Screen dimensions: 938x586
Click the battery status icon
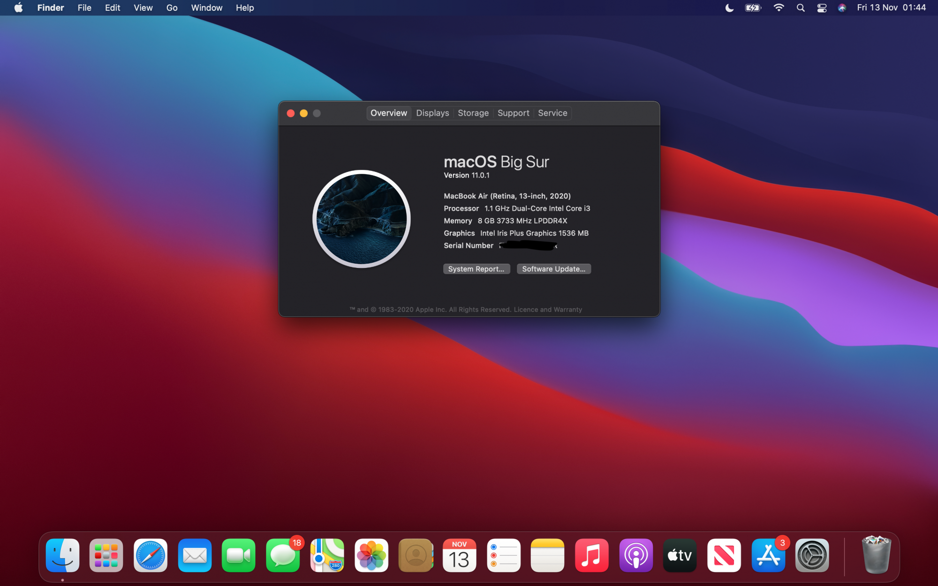coord(753,8)
